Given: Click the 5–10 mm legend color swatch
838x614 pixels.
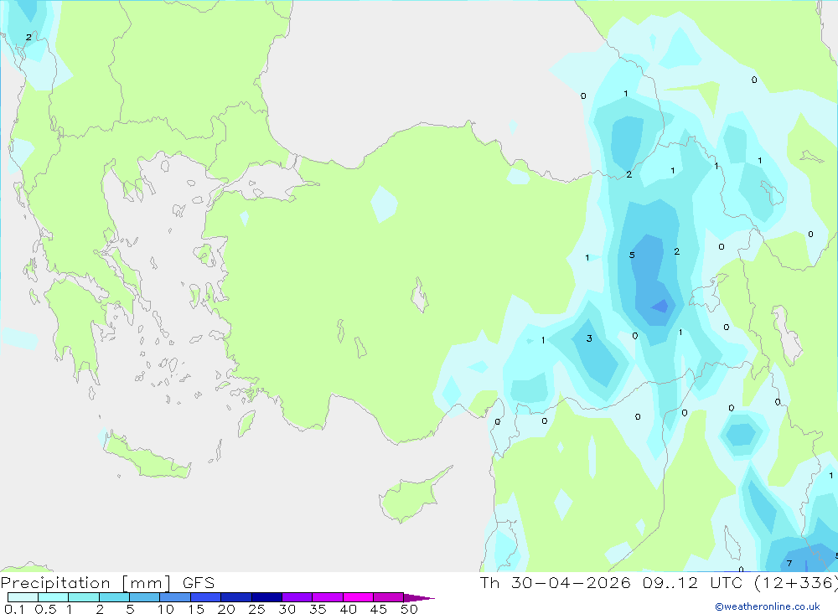Looking at the screenshot, I should point(145,597).
